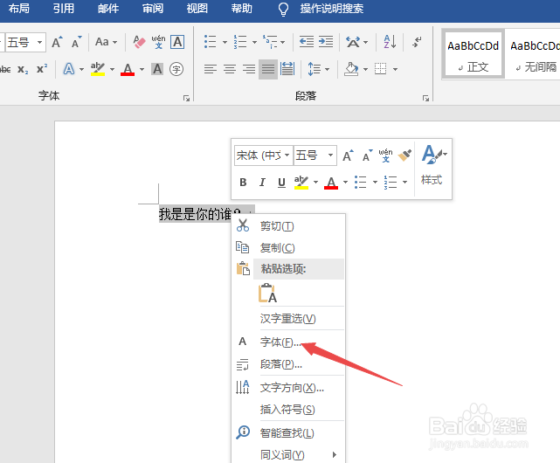The image size is (560, 463).
Task: Apply yellow highlight color in ribbon
Action: [x=98, y=69]
